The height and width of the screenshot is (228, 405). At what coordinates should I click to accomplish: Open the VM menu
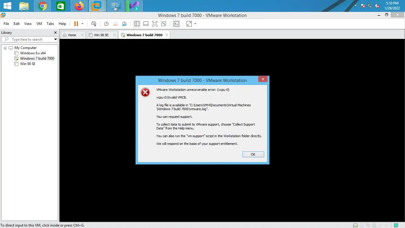coord(39,24)
